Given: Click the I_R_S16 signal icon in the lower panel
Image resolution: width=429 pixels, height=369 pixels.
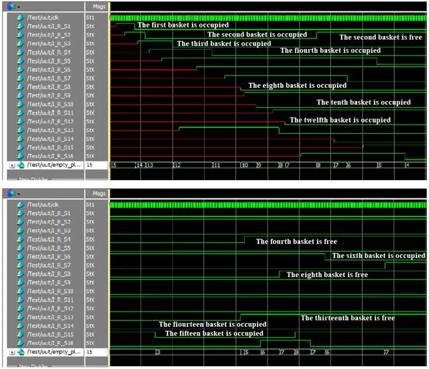Looking at the screenshot, I should (21, 343).
